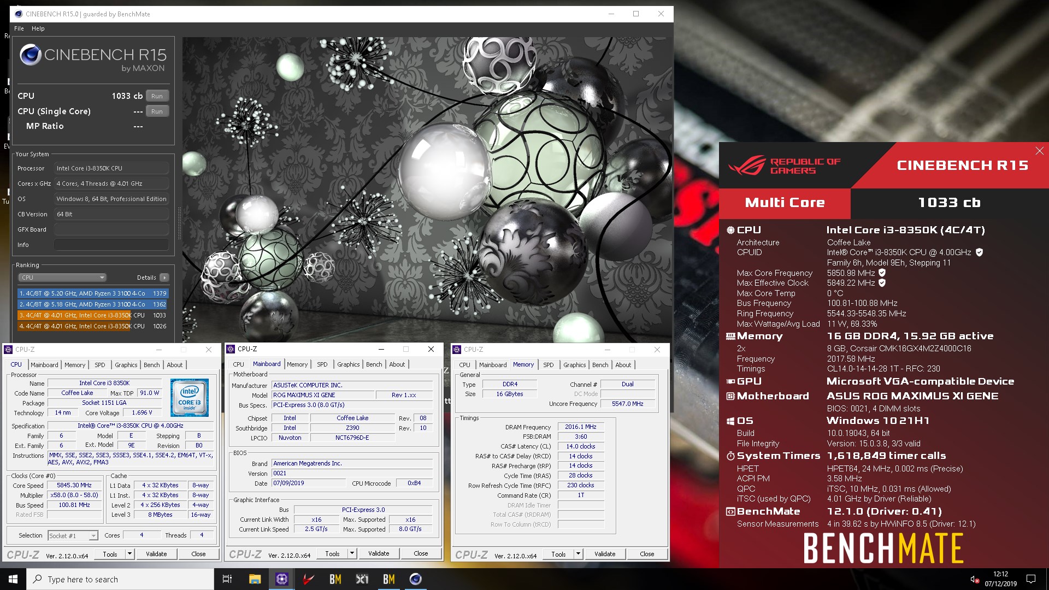Click CPUID verified shield icon in BenchMate
Image resolution: width=1049 pixels, height=590 pixels.
click(x=980, y=252)
